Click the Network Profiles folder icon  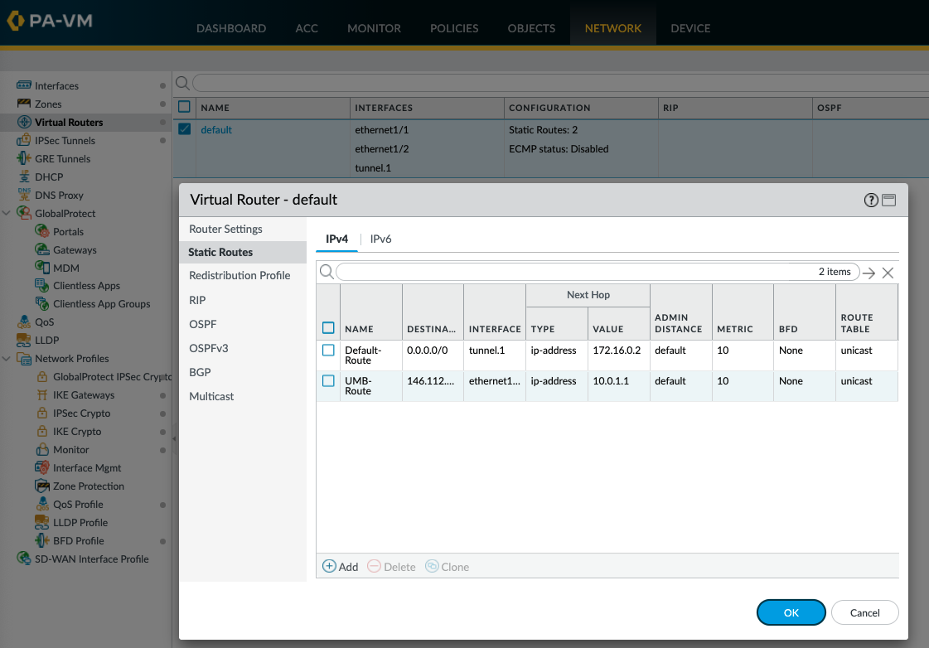pyautogui.click(x=24, y=358)
